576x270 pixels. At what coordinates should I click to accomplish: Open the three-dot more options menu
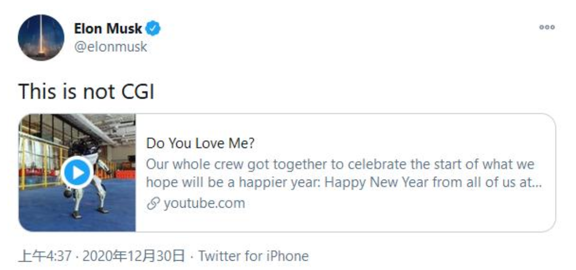click(x=547, y=27)
